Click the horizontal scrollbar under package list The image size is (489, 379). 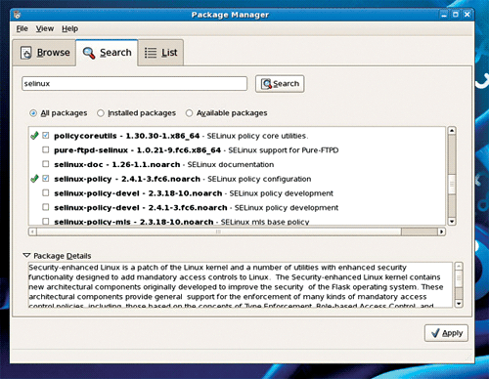237,232
